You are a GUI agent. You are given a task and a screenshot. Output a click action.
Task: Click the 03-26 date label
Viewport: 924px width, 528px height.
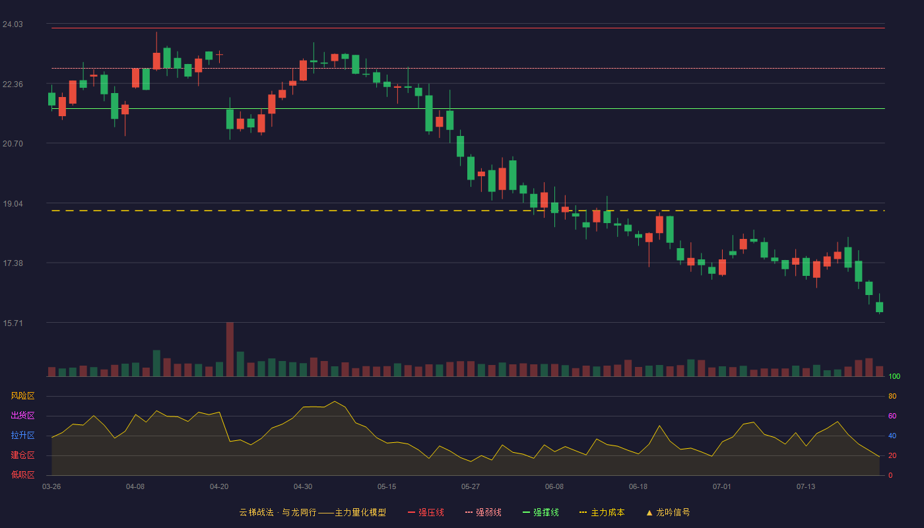pyautogui.click(x=51, y=486)
